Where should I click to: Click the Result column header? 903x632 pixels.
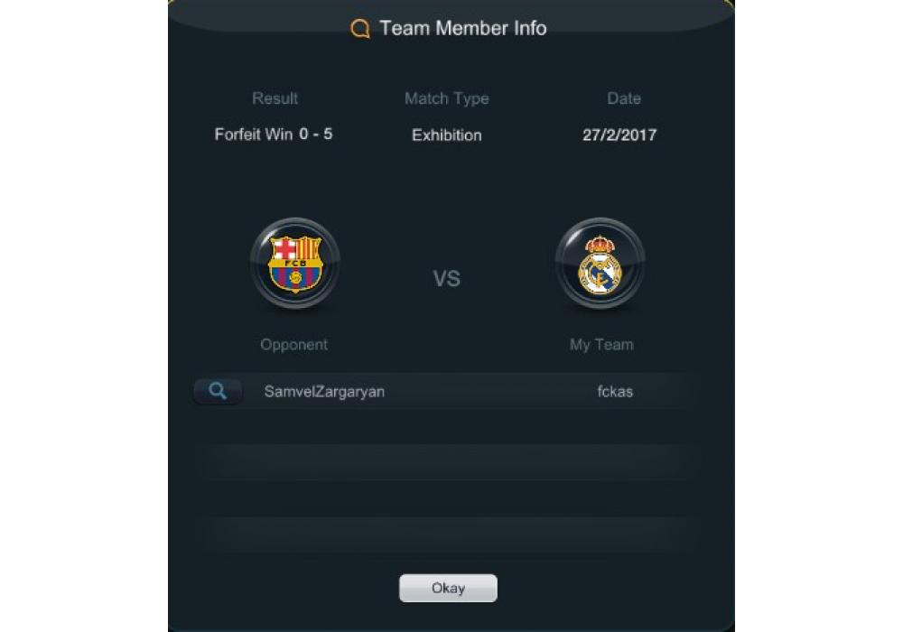275,98
